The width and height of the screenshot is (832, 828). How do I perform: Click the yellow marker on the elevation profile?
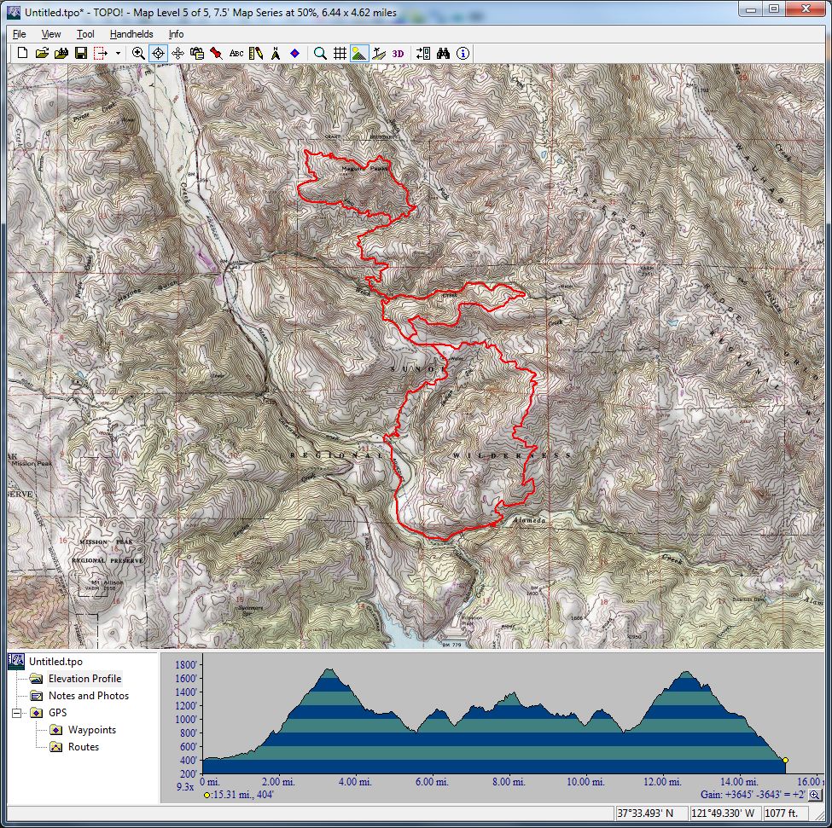tap(785, 760)
